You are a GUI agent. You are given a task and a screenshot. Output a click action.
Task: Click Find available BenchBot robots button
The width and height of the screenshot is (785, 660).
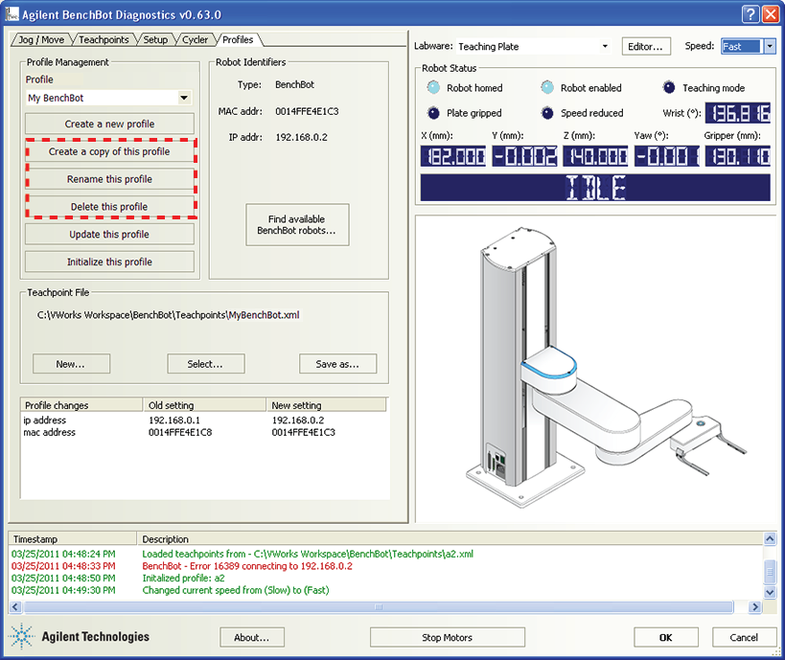click(297, 224)
